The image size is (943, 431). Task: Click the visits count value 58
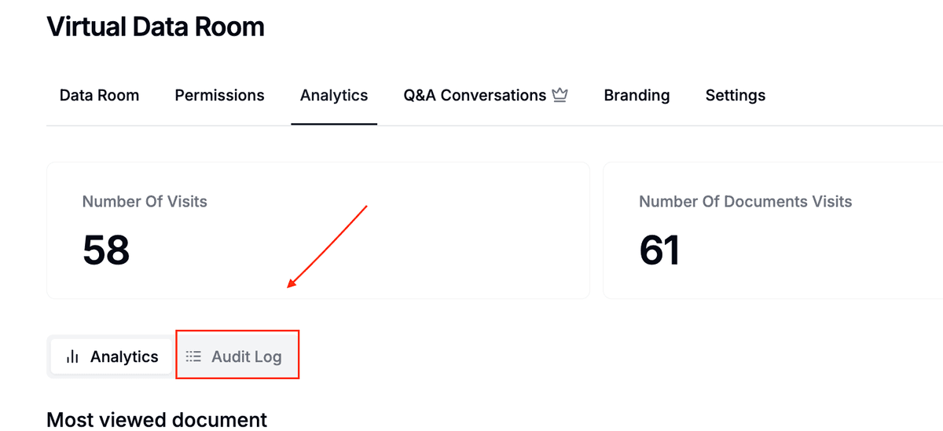pos(106,250)
